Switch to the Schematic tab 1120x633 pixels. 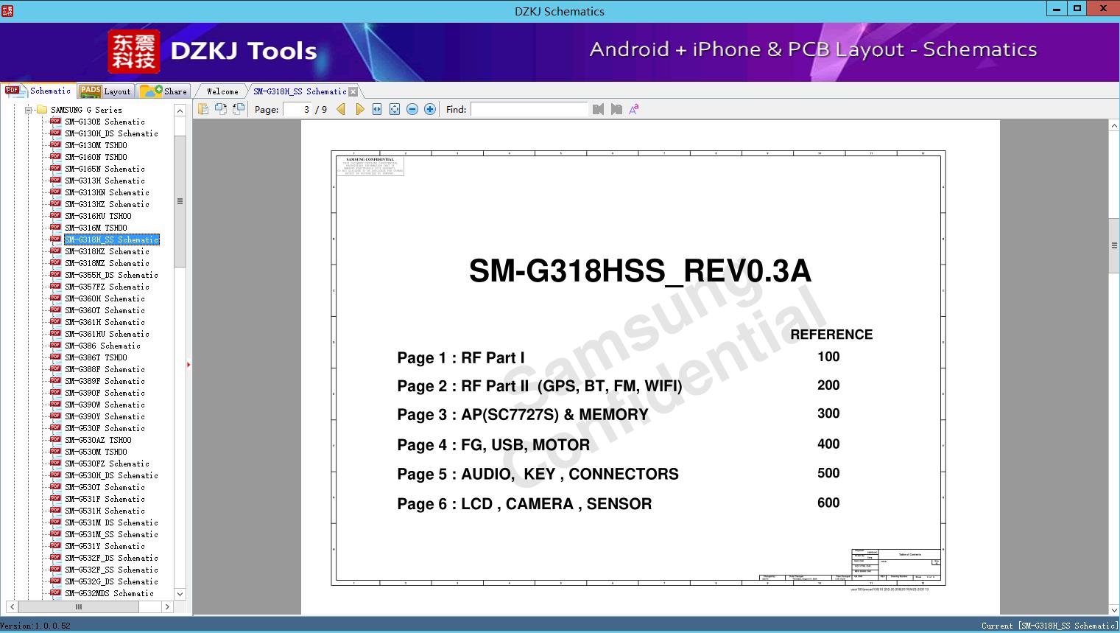(38, 91)
